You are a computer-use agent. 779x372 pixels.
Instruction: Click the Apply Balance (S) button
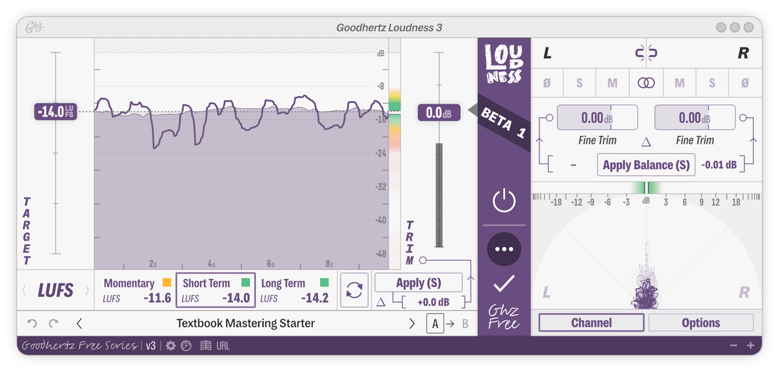646,165
